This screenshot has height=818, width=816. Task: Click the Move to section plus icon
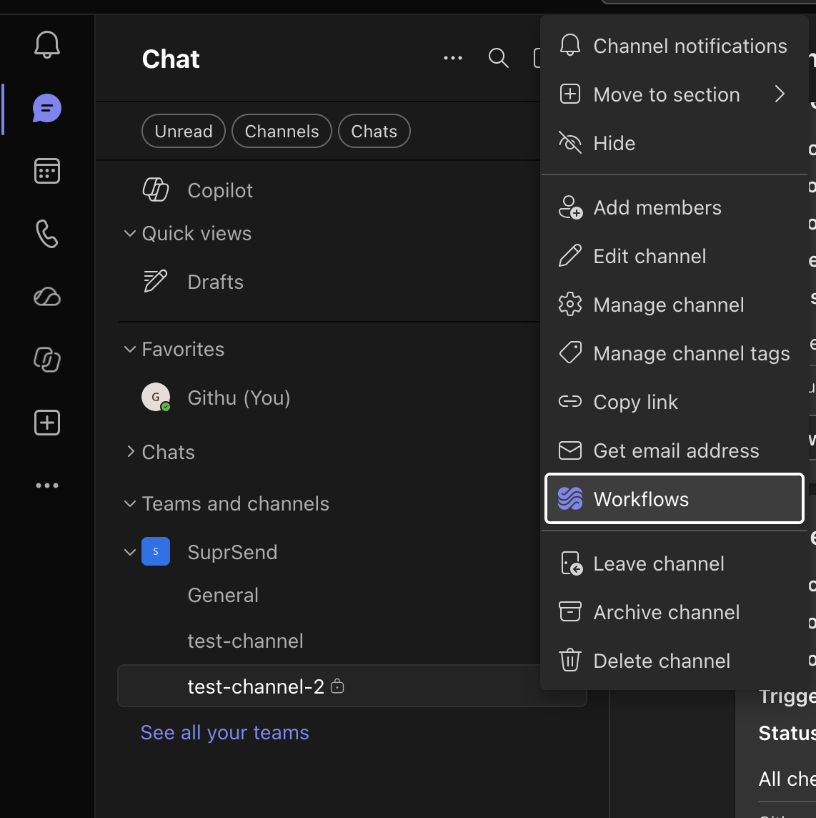click(570, 94)
